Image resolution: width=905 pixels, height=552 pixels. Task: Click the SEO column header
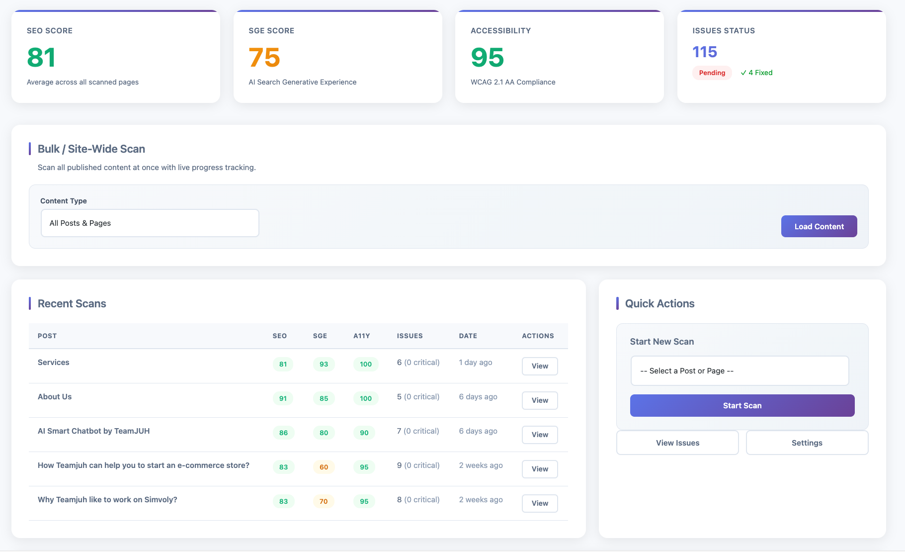(279, 336)
